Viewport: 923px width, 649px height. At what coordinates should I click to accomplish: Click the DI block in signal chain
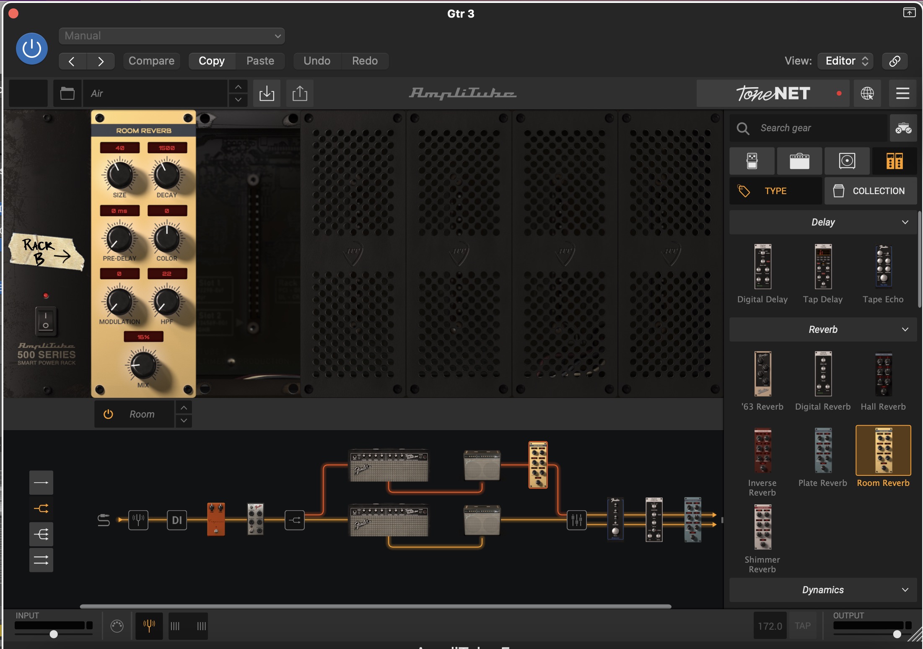(x=177, y=520)
